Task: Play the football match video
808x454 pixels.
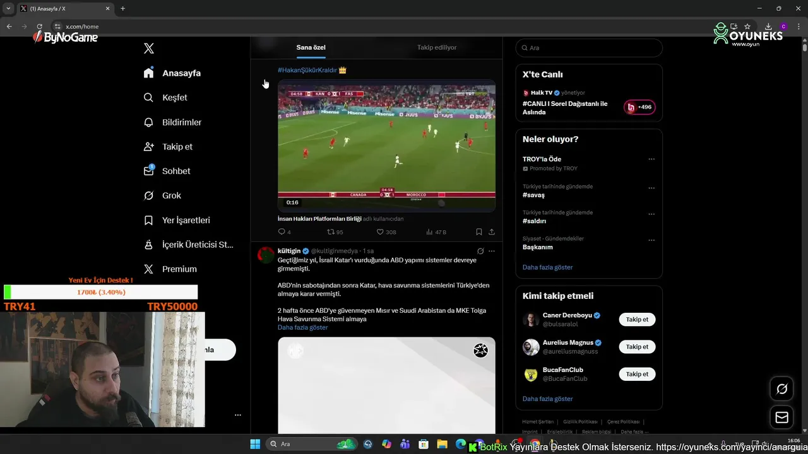Action: coord(386,146)
